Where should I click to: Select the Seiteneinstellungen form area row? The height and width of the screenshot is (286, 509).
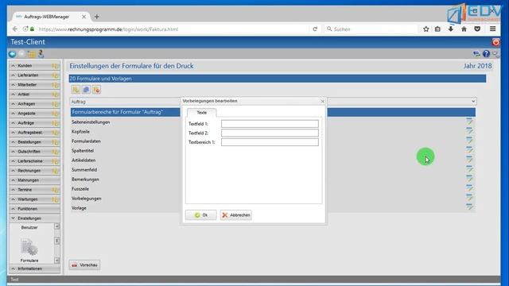click(273, 122)
